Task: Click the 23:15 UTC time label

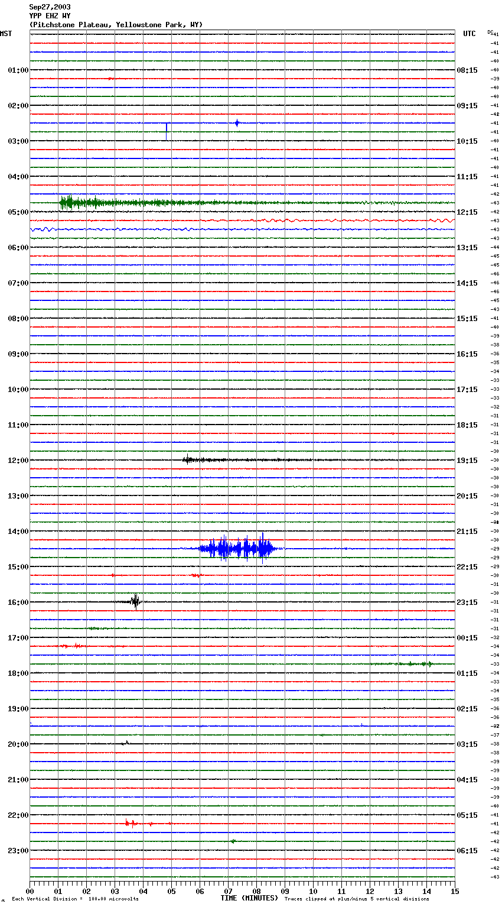Action: tap(467, 602)
